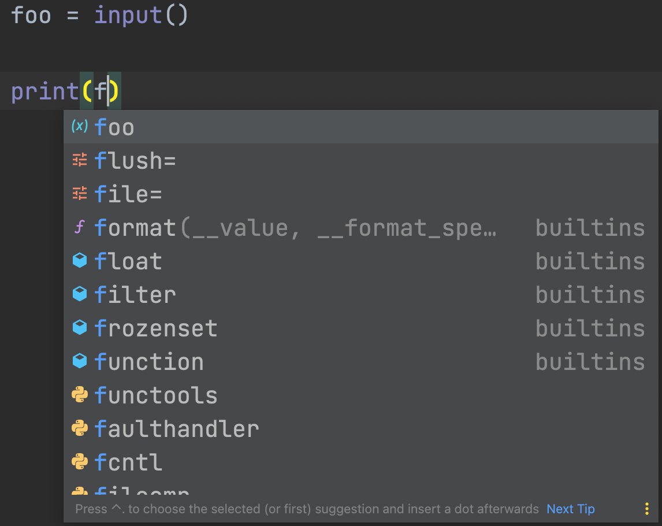Viewport: 662px width, 526px height.
Task: Click the variable icon beside the foo suggestion
Action: [78, 127]
